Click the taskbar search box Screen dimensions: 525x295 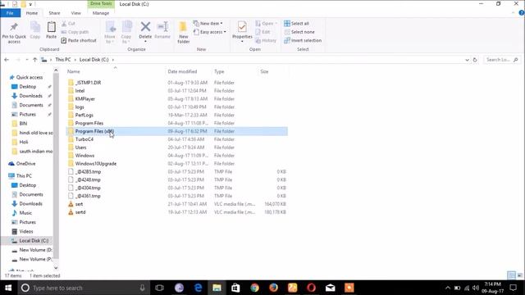tap(83, 288)
